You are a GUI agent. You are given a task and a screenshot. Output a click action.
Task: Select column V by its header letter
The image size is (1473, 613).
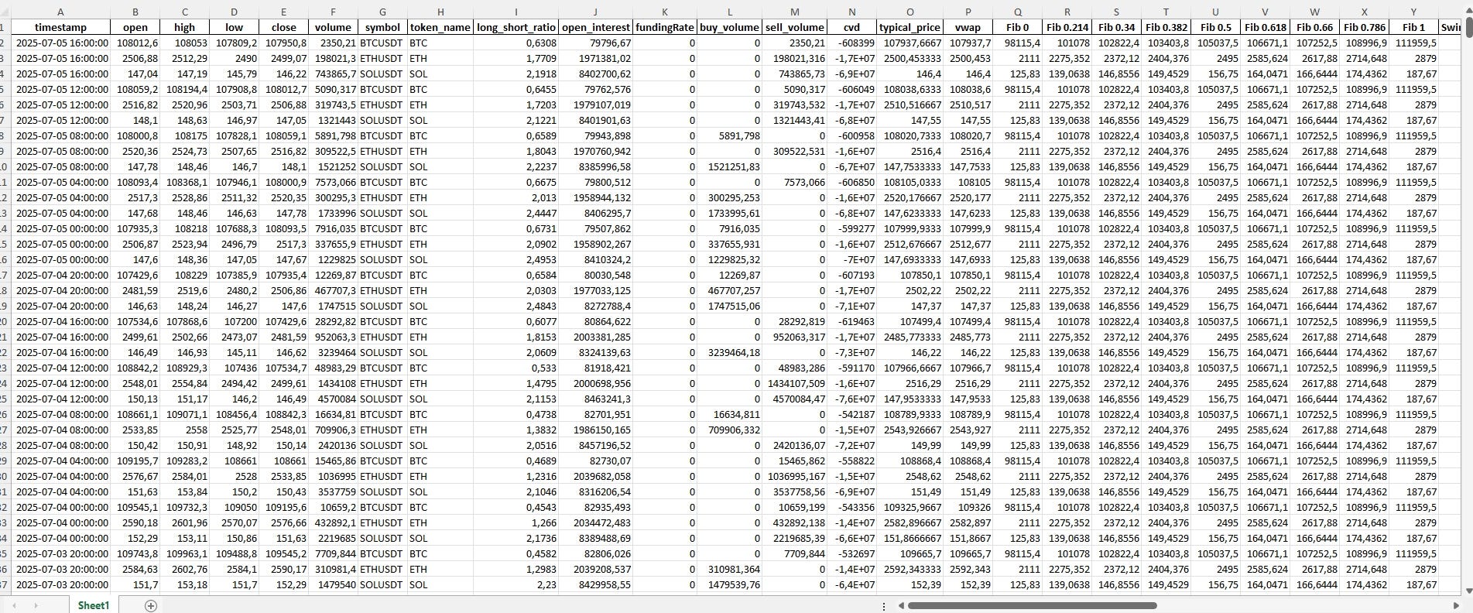tap(1265, 12)
